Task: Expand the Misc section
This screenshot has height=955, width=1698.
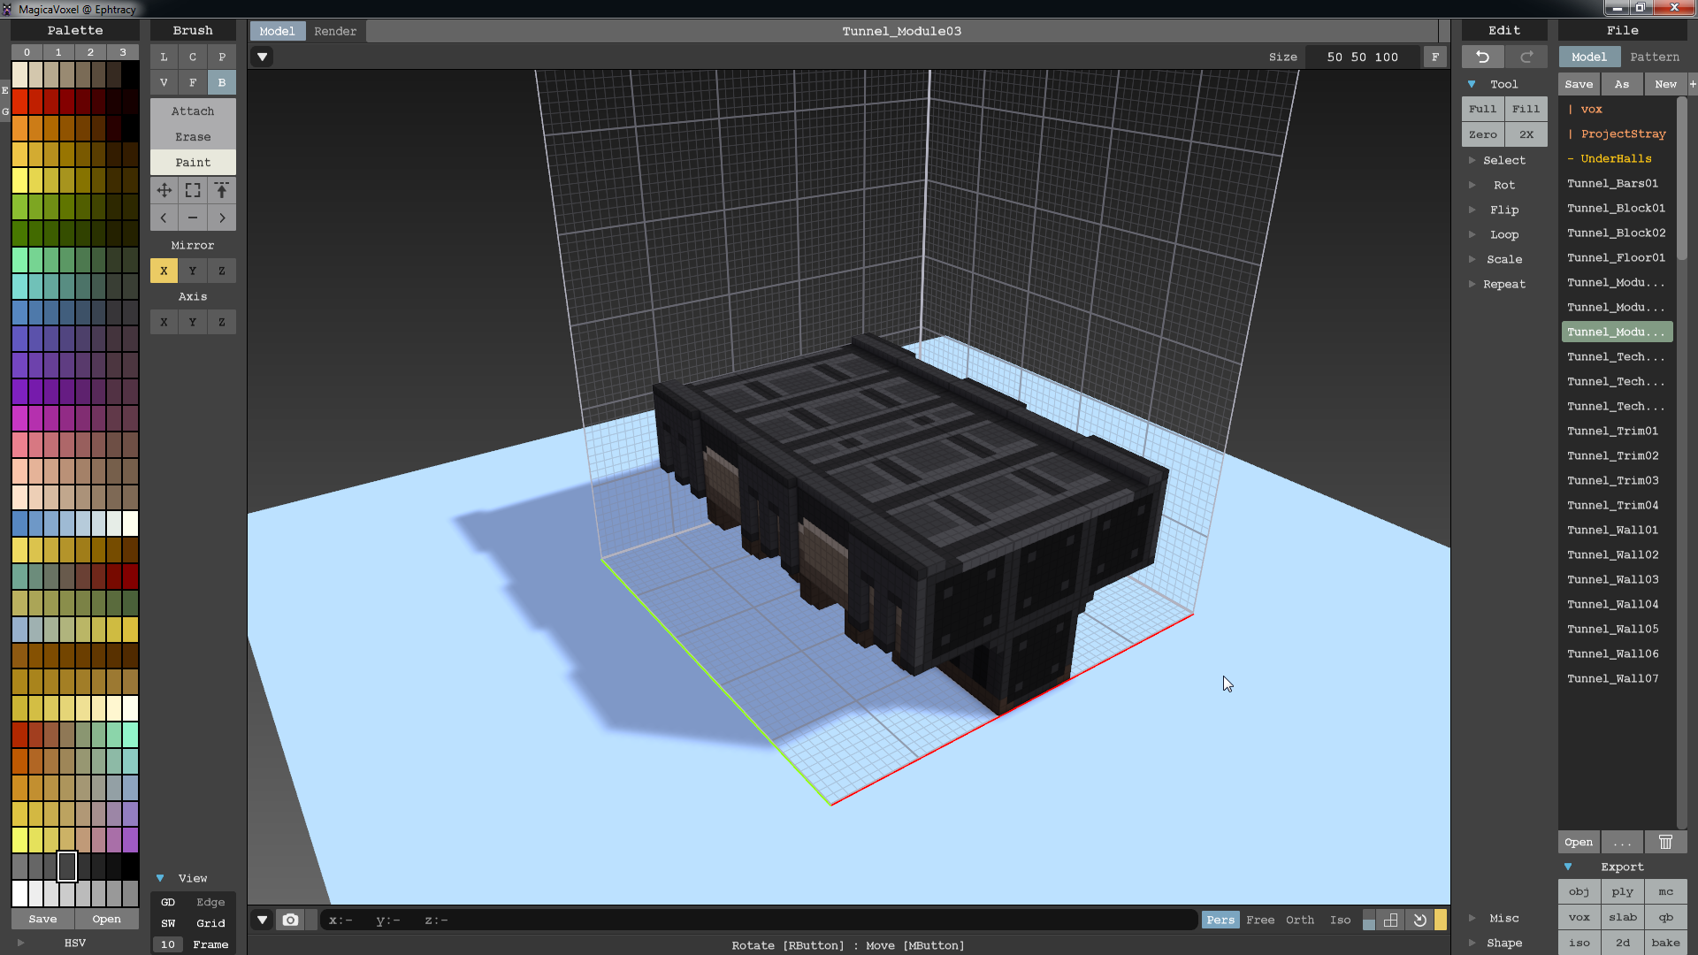Action: pyautogui.click(x=1472, y=918)
